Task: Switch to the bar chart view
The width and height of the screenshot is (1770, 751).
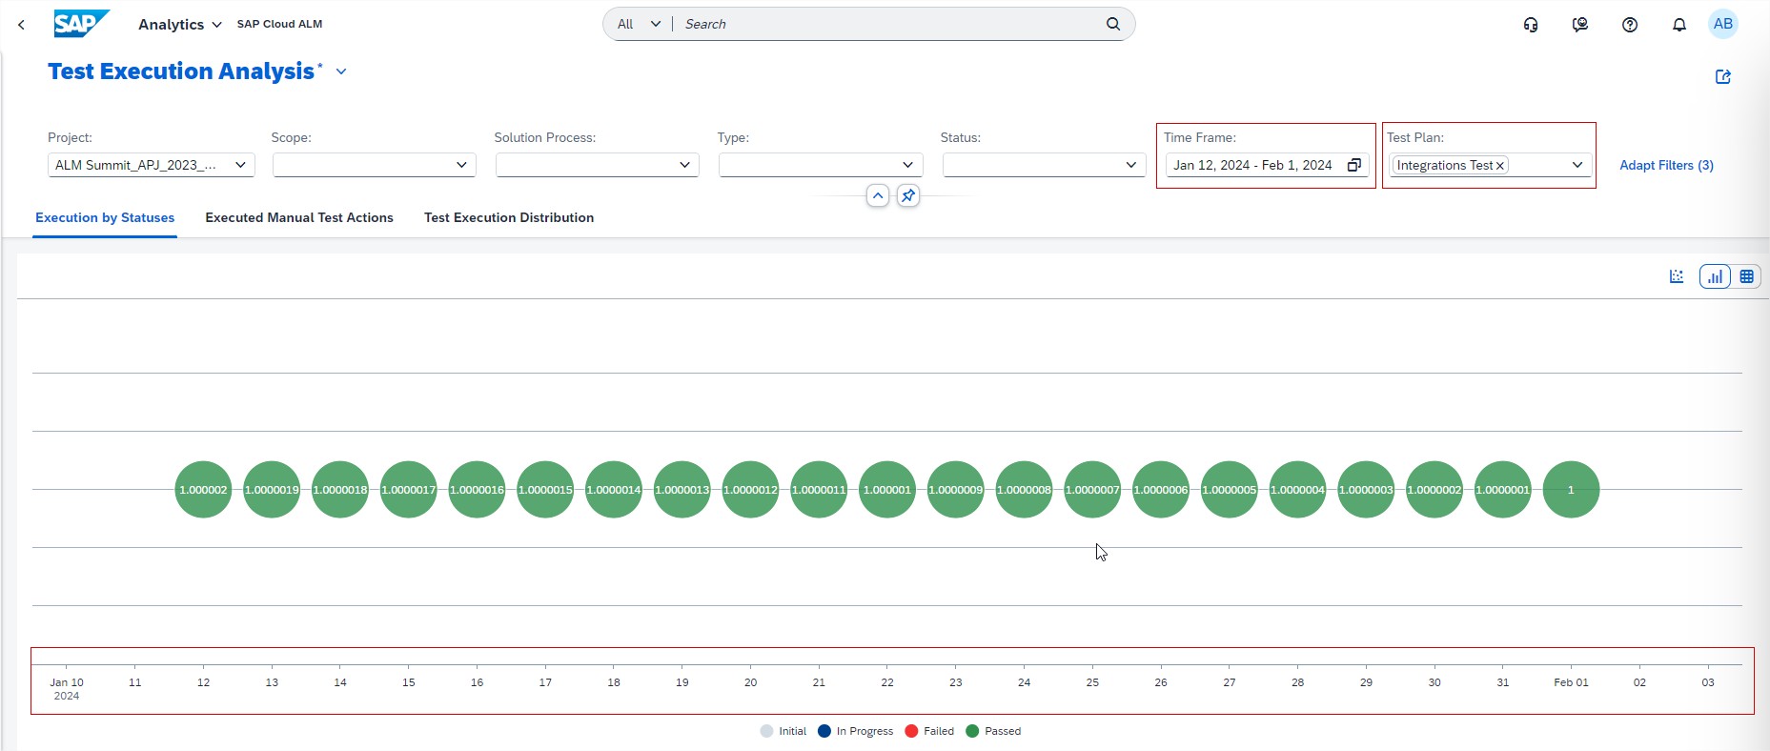Action: [x=1715, y=276]
